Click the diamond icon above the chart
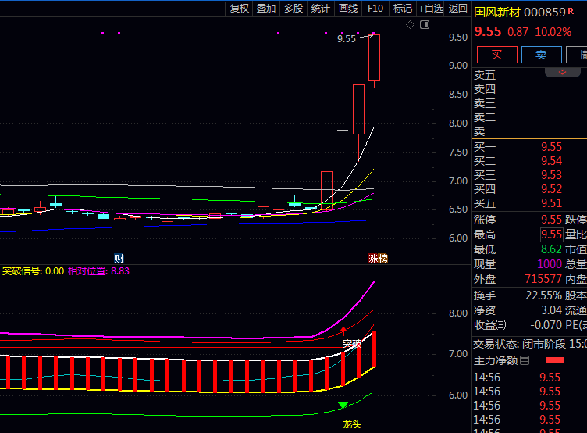587x433 pixels. pyautogui.click(x=411, y=25)
